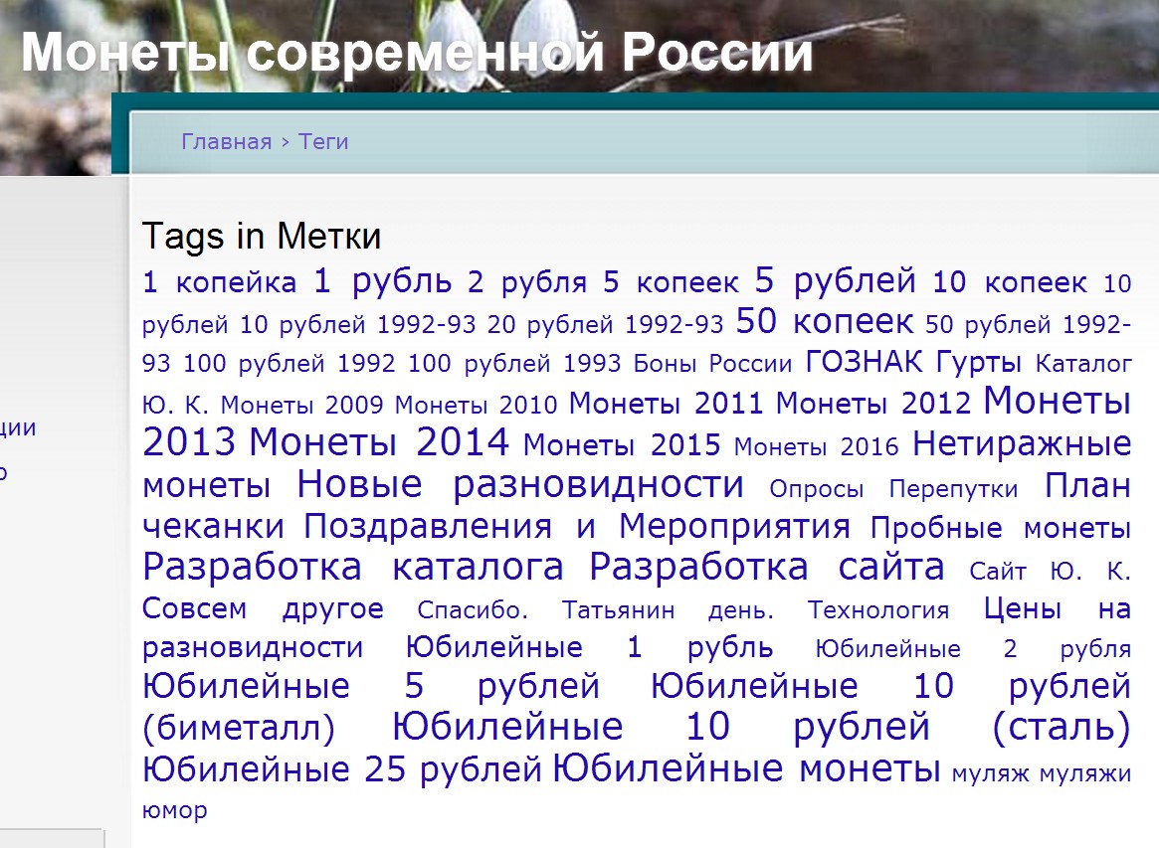Click the Главная breadcrumb link

(x=226, y=141)
